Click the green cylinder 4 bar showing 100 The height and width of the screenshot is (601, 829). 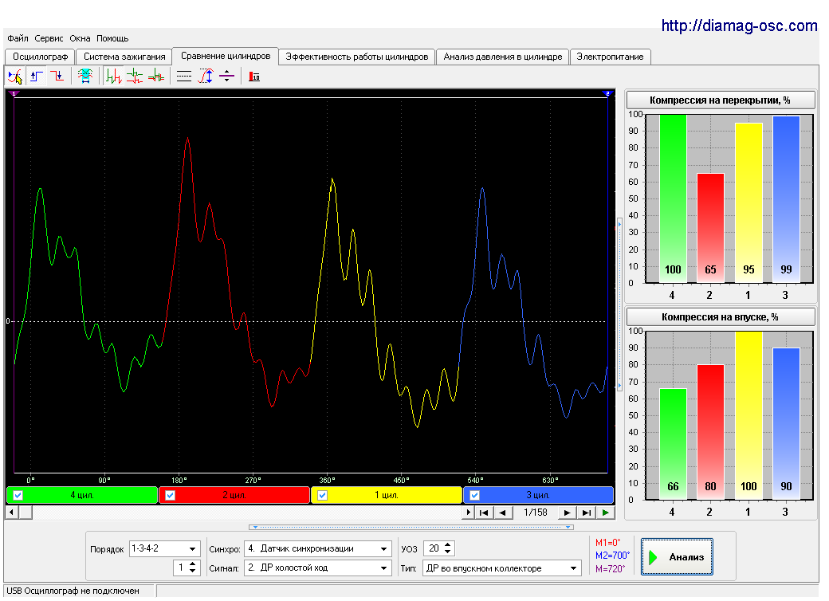click(x=673, y=198)
